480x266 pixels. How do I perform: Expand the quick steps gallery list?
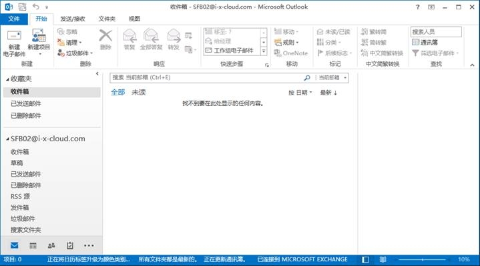point(264,51)
